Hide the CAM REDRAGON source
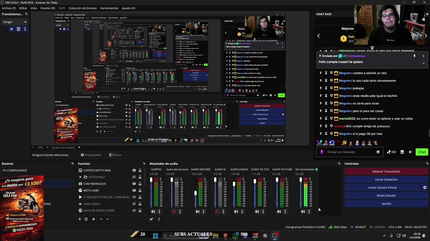 click(134, 184)
